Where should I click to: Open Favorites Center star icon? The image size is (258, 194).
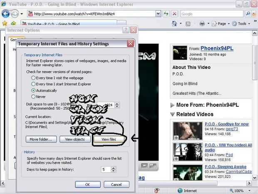[5, 23]
